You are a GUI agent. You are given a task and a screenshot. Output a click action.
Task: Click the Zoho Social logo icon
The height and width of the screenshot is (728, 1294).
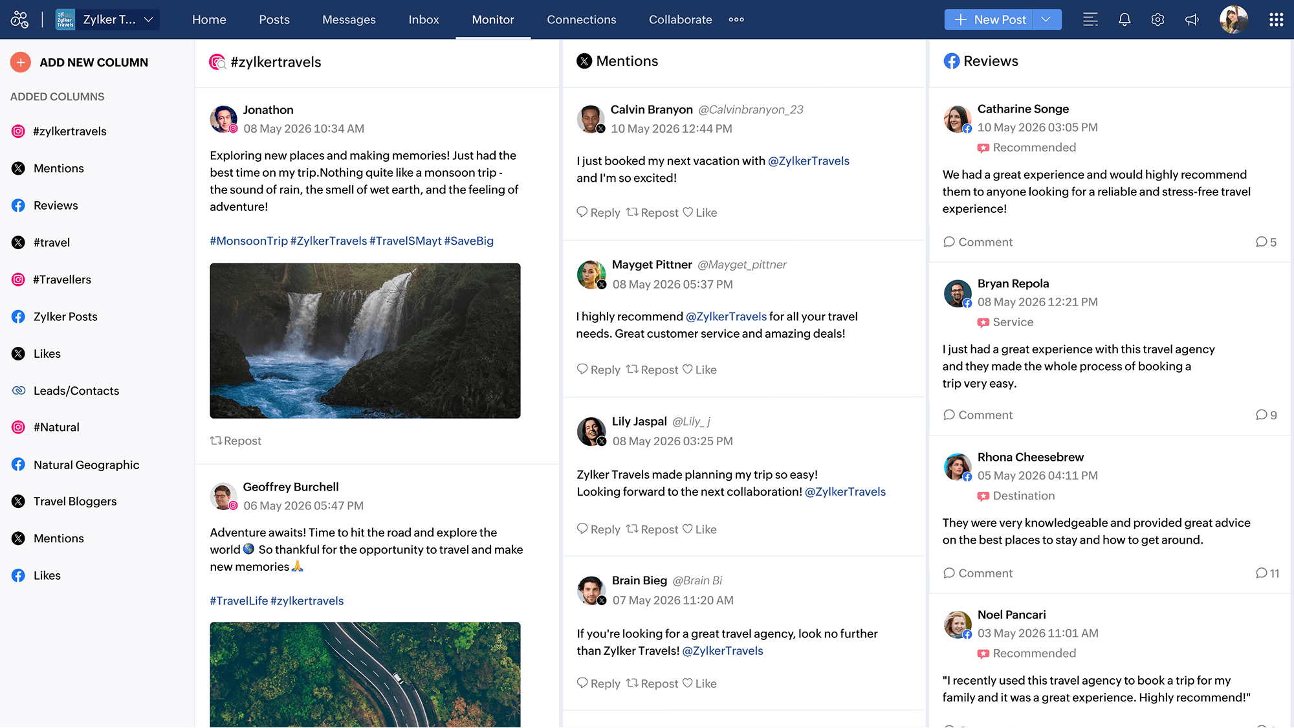19,19
